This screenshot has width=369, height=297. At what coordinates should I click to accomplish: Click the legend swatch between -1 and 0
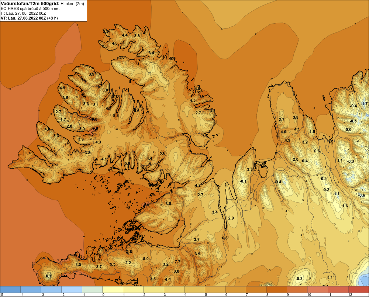(92, 290)
